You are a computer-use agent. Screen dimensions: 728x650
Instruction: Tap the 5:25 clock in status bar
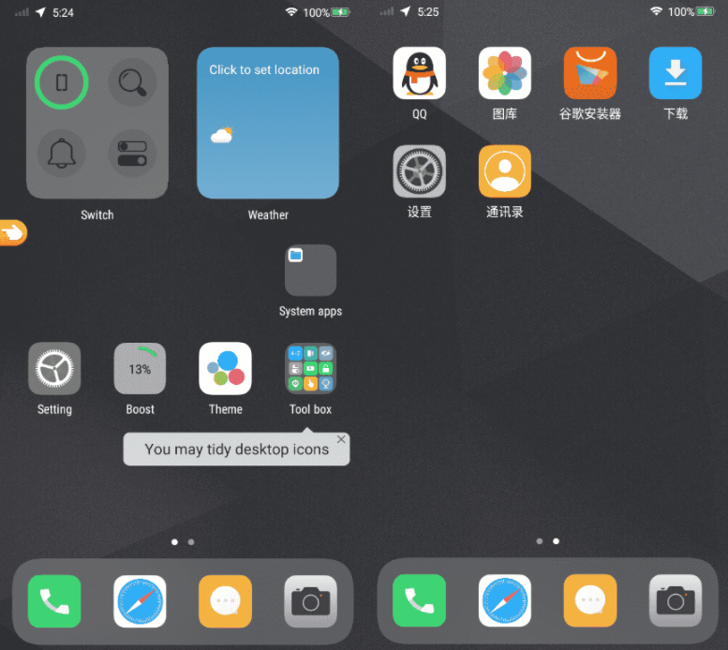[x=428, y=11]
